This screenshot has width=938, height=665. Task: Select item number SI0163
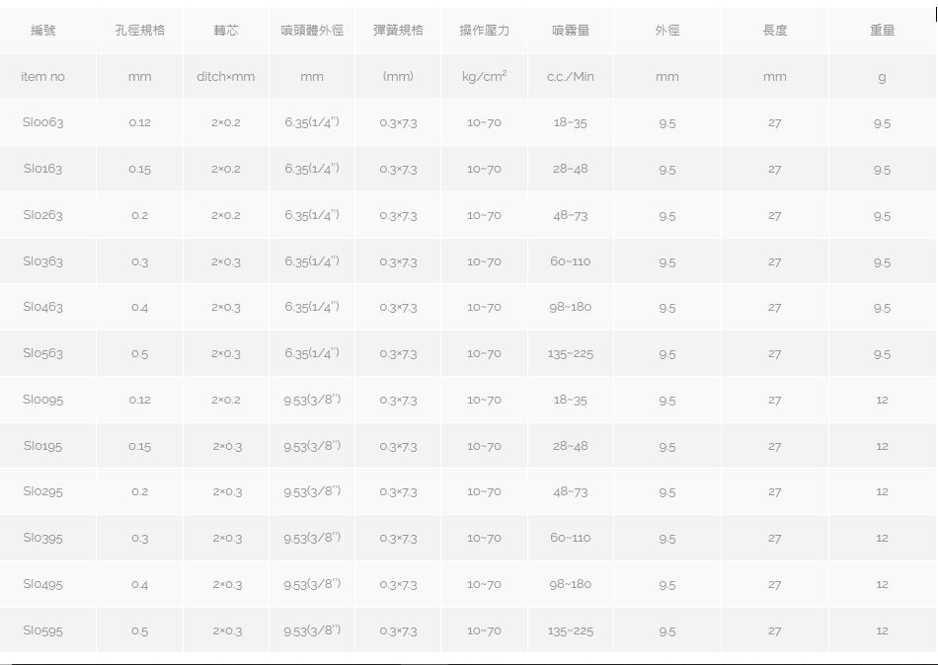pos(43,169)
